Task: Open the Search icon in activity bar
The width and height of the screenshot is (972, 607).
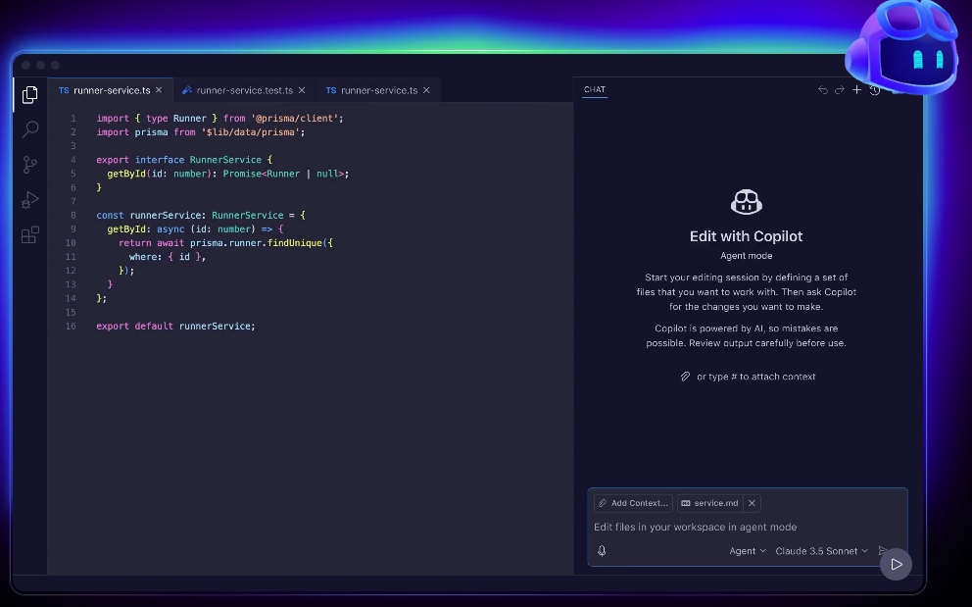Action: (x=29, y=129)
